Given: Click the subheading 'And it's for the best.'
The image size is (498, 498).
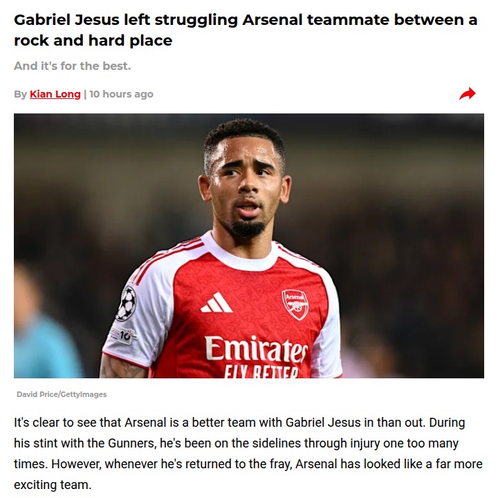Looking at the screenshot, I should pyautogui.click(x=72, y=66).
